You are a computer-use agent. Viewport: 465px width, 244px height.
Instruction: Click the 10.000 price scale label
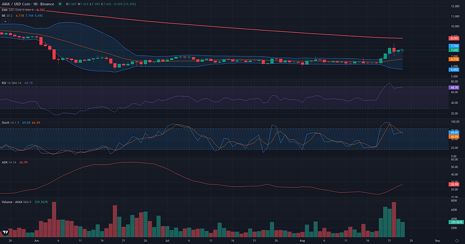[455, 27]
